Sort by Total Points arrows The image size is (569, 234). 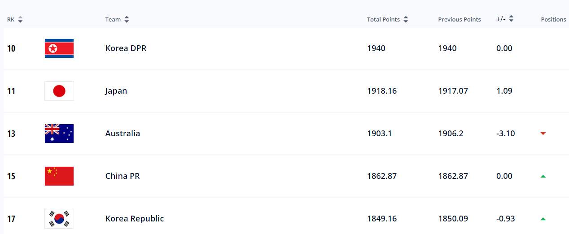tap(406, 20)
